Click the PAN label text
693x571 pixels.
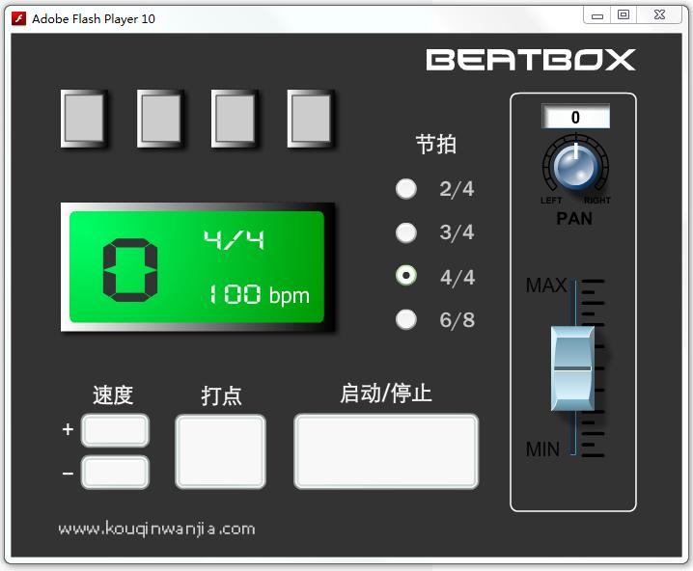574,219
